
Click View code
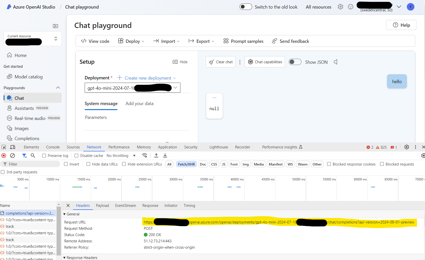(x=95, y=41)
